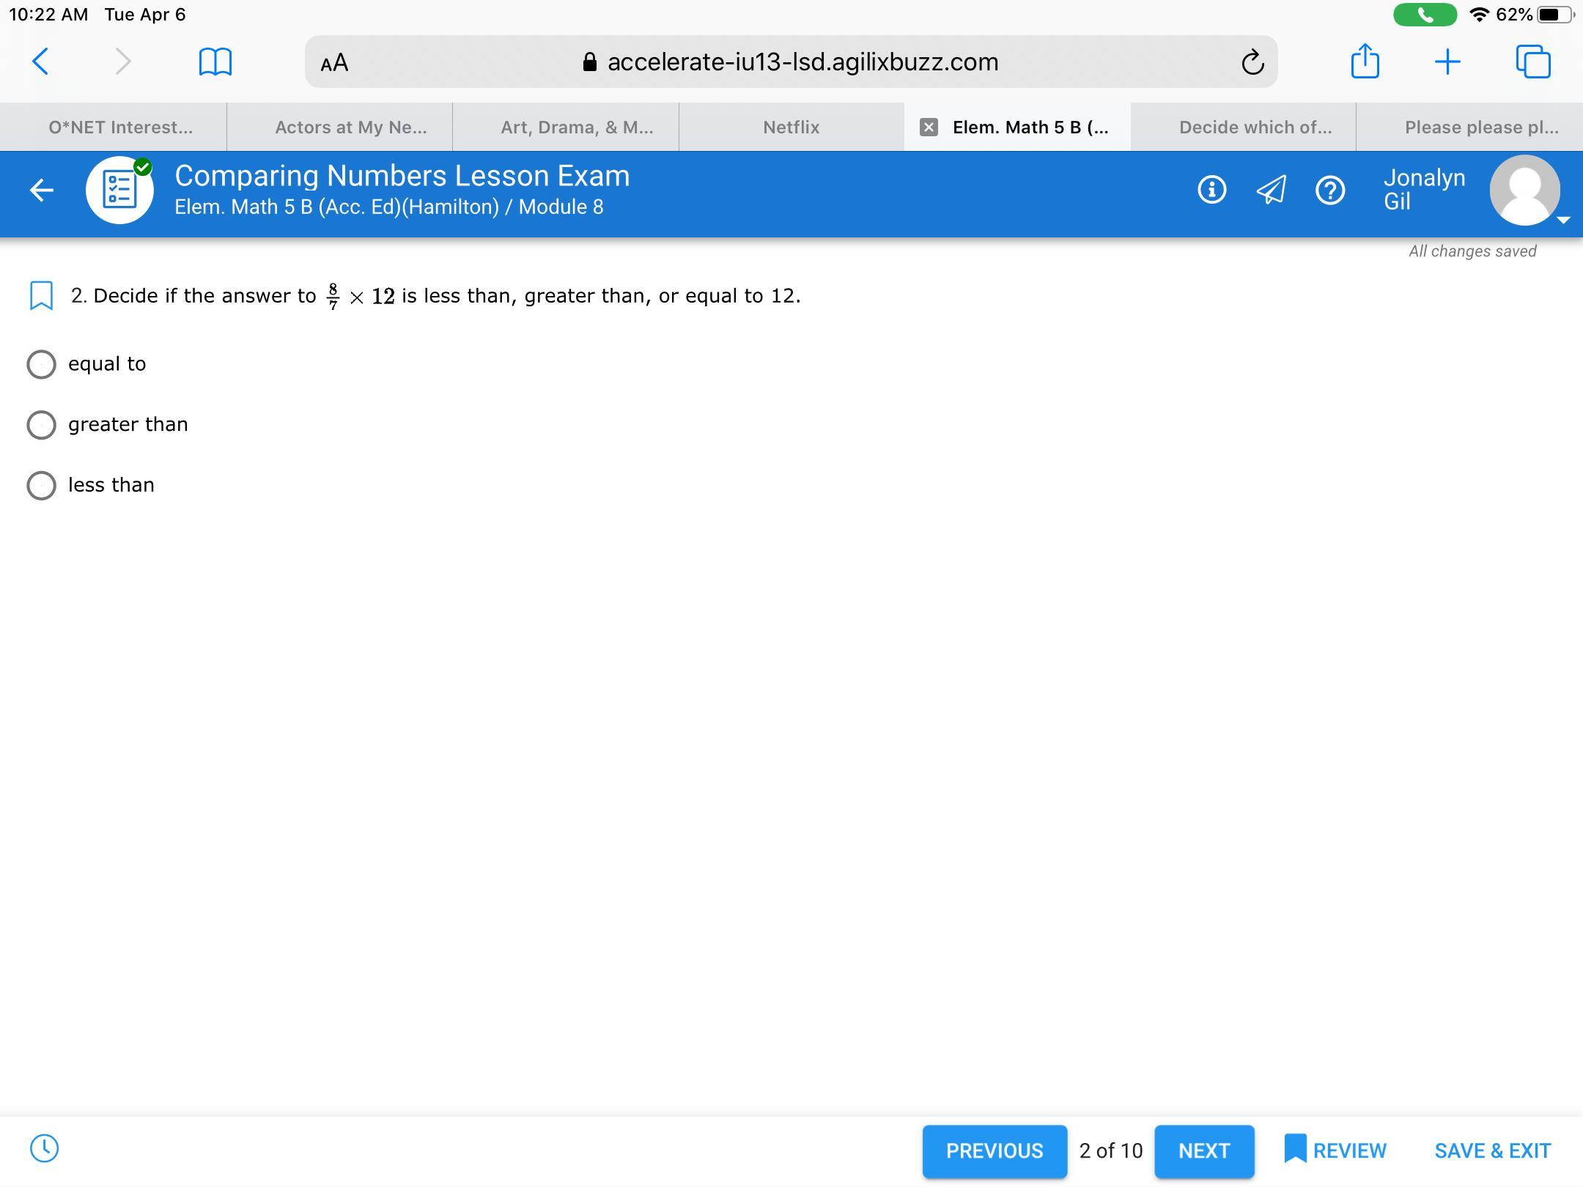Viewport: 1583px width, 1187px height.
Task: Bookmark question 2 with flag icon
Action: [x=41, y=296]
